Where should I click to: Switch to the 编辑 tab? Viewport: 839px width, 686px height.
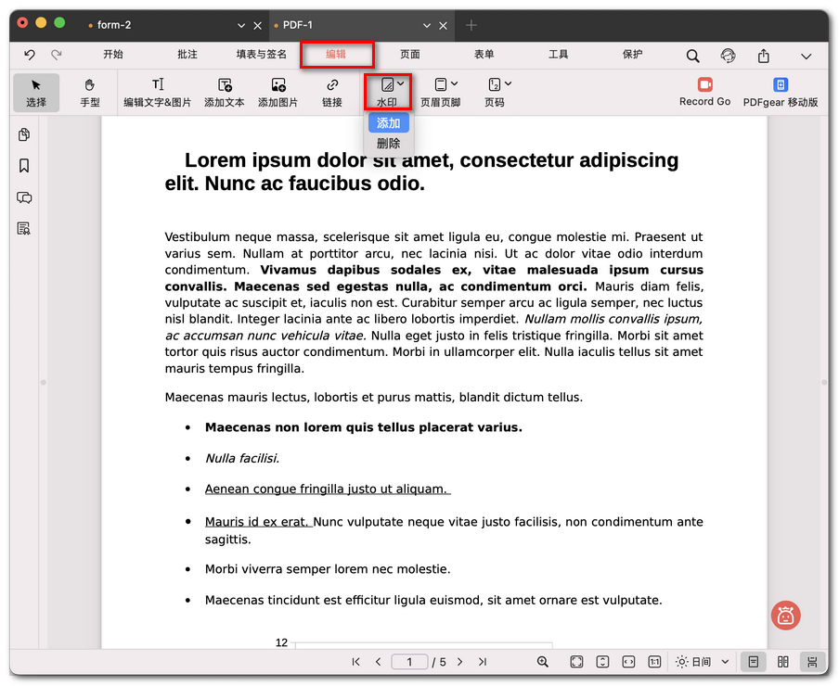336,54
